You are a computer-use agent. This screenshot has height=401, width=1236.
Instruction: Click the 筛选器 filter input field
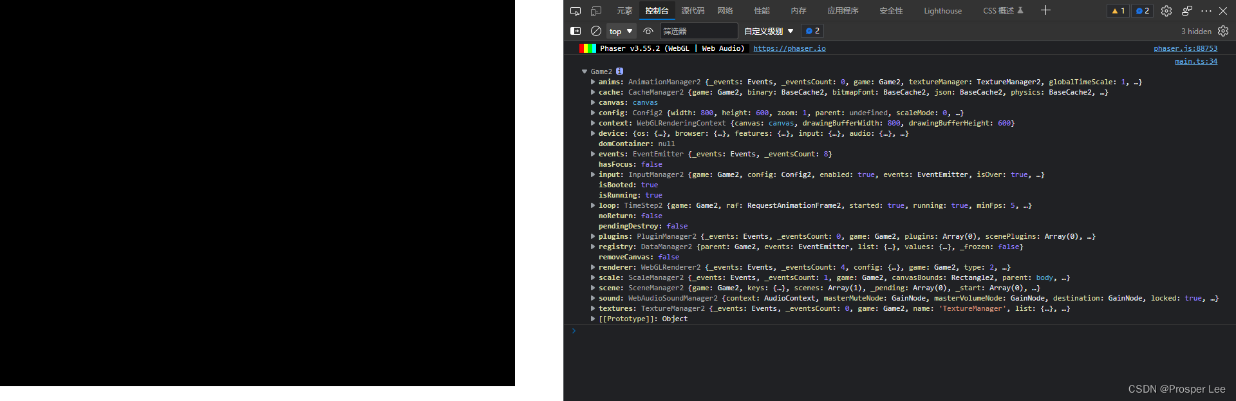point(698,31)
